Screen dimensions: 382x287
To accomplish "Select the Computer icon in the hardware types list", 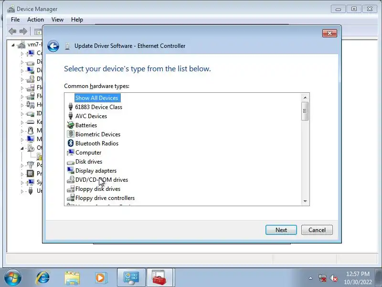I will coord(70,152).
